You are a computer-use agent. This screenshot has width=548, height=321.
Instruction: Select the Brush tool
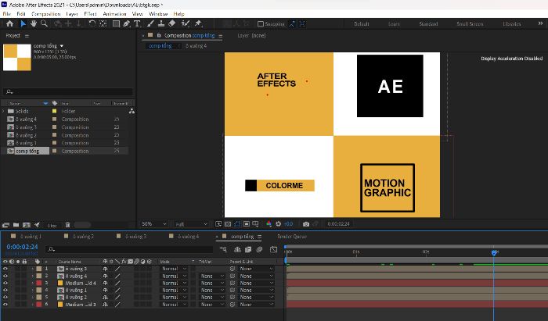150,23
